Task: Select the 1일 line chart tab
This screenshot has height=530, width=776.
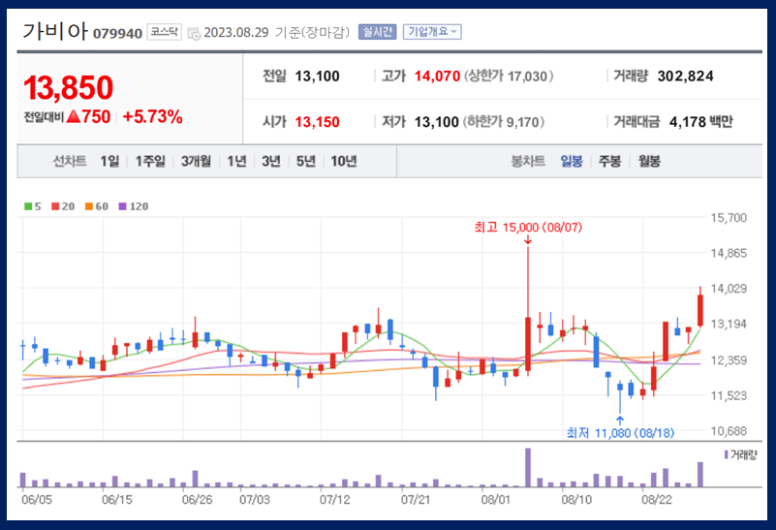Action: point(109,162)
